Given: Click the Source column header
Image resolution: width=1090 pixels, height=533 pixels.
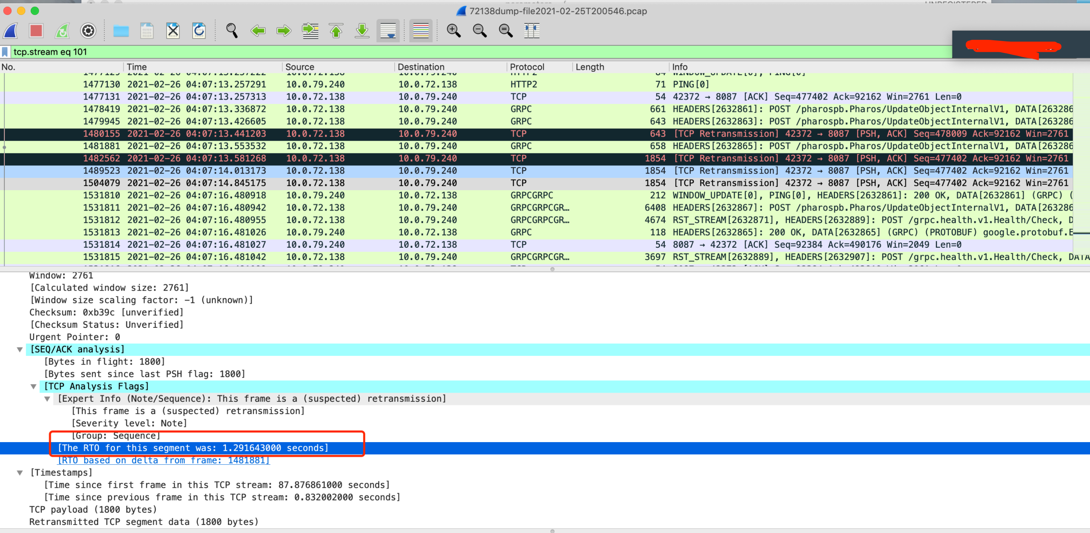Looking at the screenshot, I should [300, 67].
